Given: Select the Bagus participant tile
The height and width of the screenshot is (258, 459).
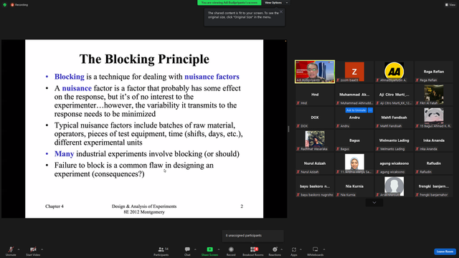Looking at the screenshot, I should coord(354,140).
